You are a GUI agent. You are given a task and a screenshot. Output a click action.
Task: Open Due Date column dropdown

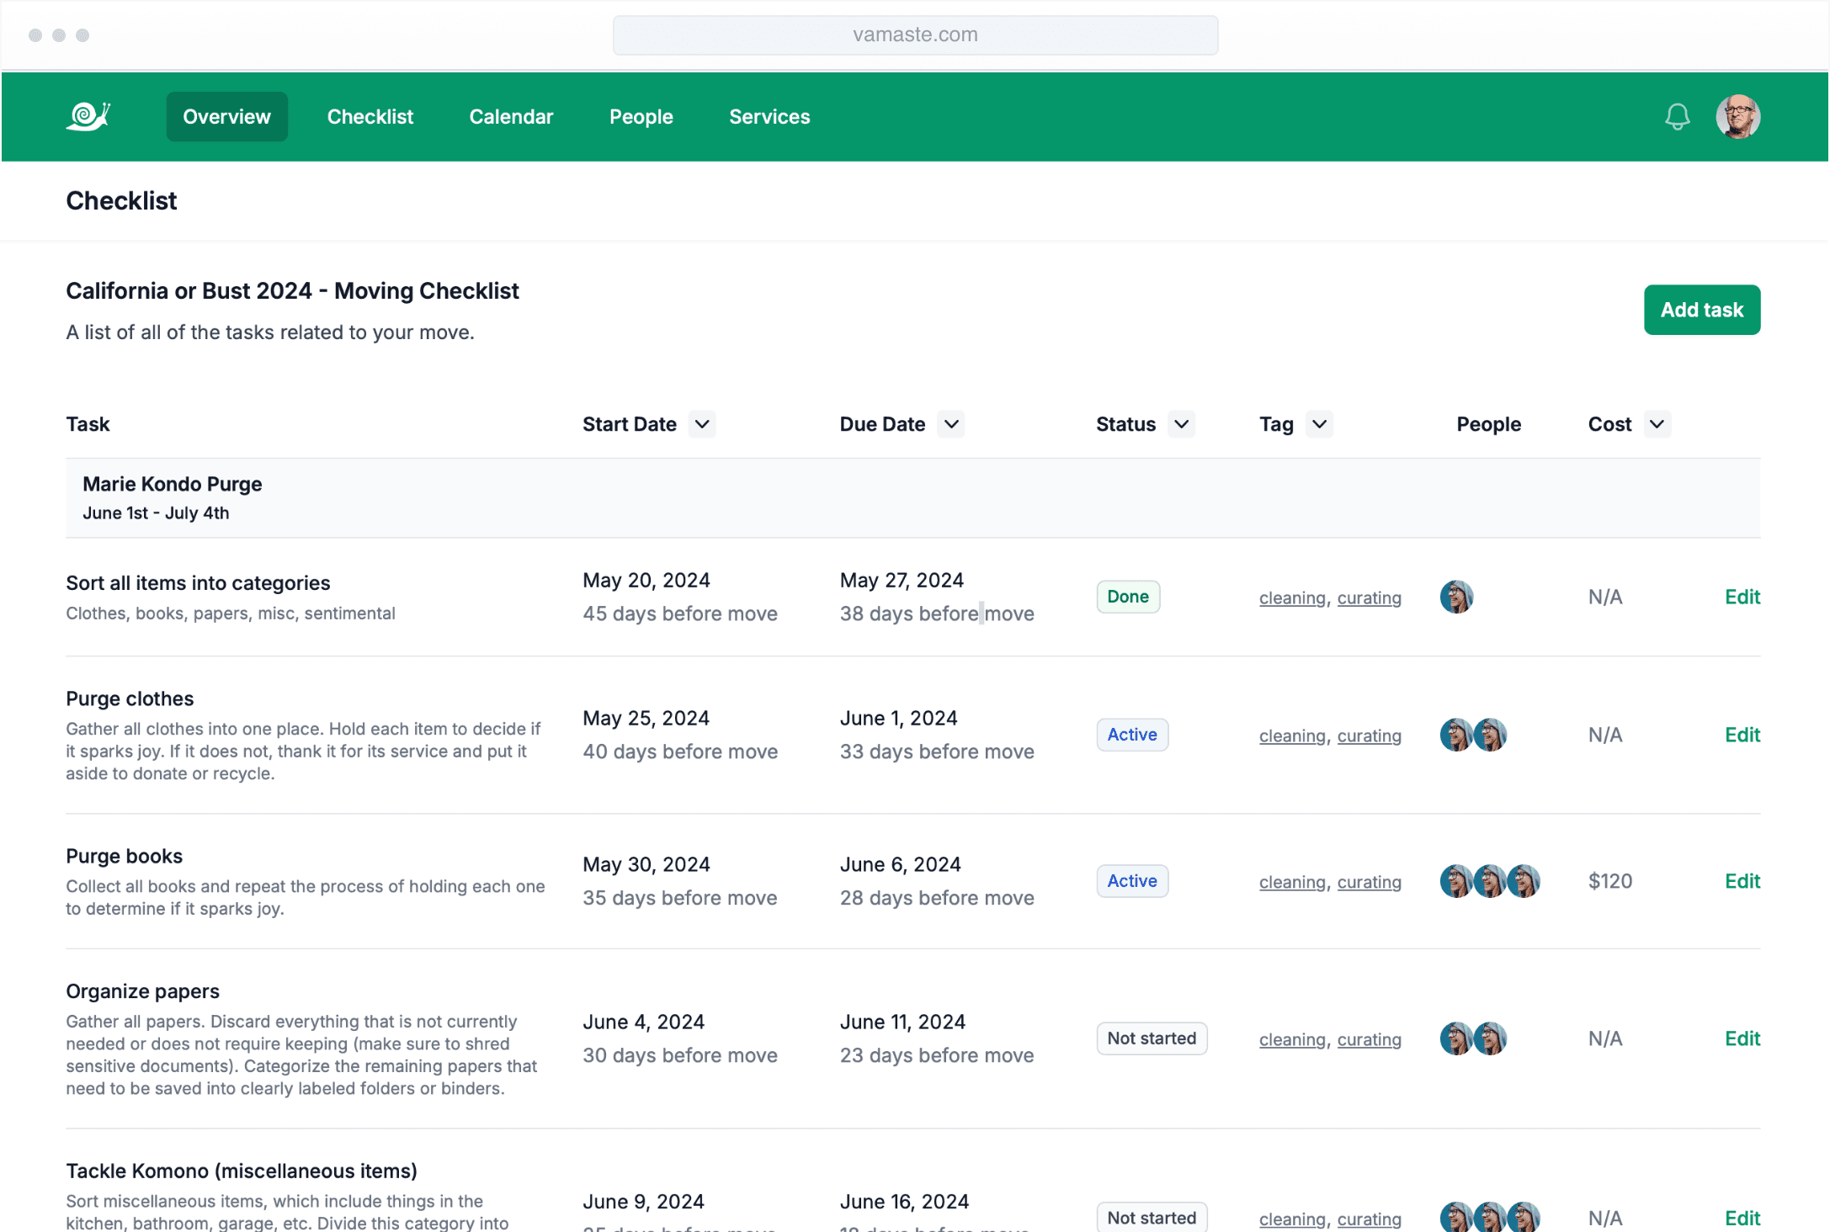(x=951, y=424)
